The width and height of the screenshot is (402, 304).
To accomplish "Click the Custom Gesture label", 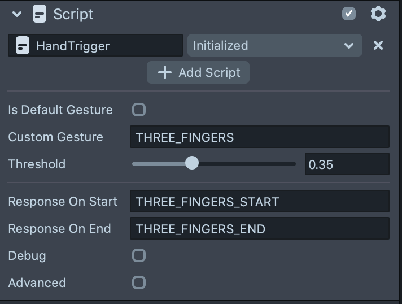I will point(55,137).
